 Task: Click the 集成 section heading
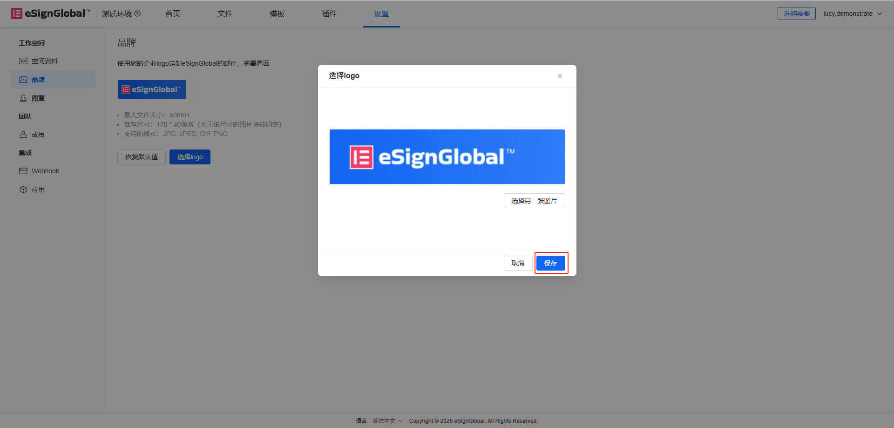[25, 153]
